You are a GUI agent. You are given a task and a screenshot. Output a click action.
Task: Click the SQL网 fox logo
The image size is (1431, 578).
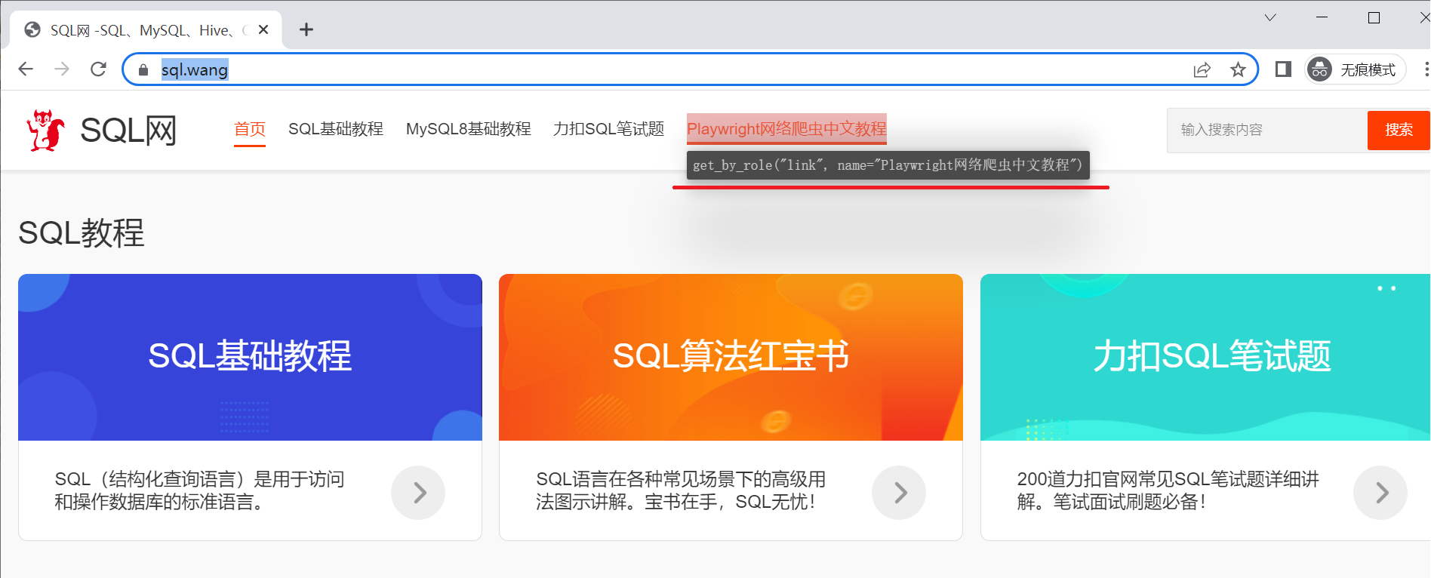pos(45,131)
